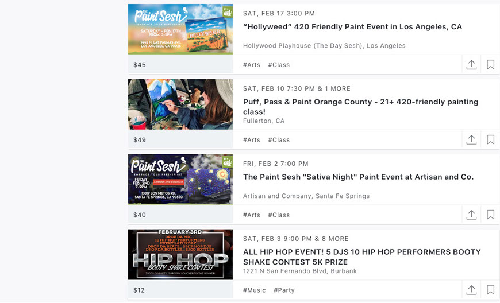Open The Paint Sesh Sativa Night title link

click(x=358, y=177)
